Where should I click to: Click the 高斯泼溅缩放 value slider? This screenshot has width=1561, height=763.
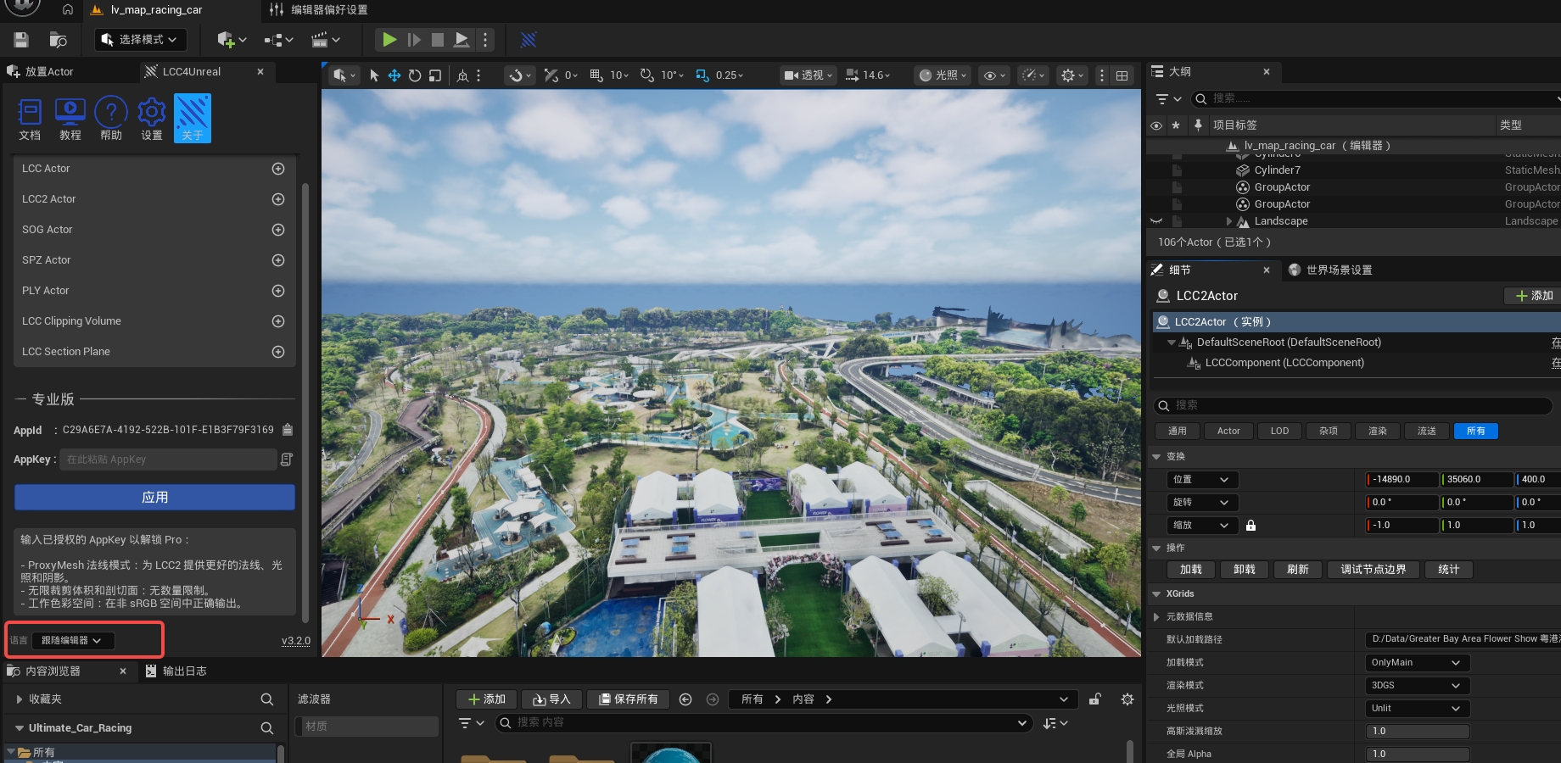tap(1417, 732)
